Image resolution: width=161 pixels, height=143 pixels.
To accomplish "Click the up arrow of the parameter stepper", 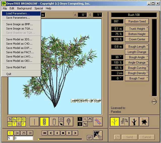I will pyautogui.click(x=154, y=100).
